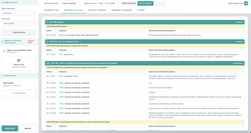Image resolution: width=251 pixels, height=133 pixels.
Task: Click the date 15. 10. 2023
Action: click(x=51, y=35)
